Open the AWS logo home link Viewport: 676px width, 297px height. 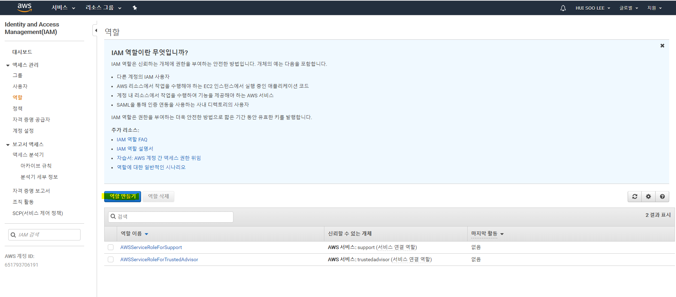[x=25, y=8]
